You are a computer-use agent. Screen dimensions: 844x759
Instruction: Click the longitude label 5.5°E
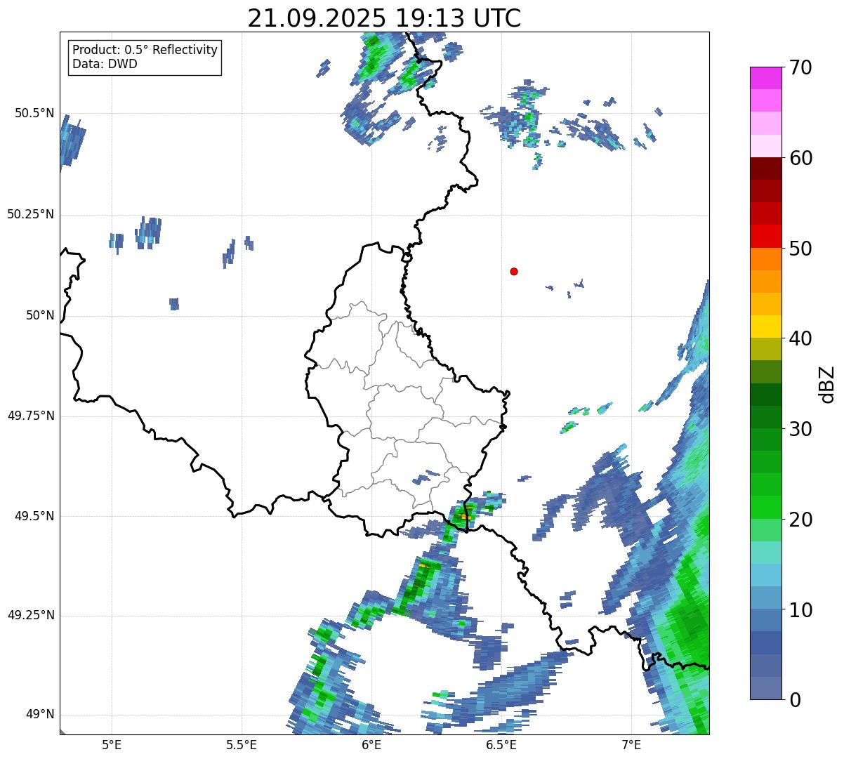(242, 745)
